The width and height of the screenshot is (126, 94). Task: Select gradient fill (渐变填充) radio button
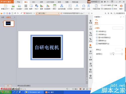(x=97, y=34)
